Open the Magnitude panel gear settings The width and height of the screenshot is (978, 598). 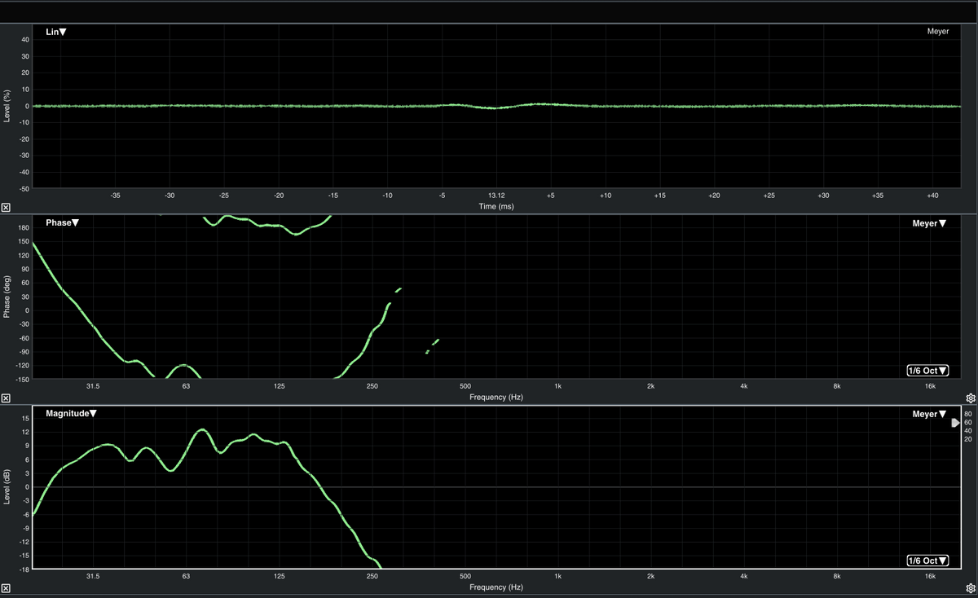971,587
